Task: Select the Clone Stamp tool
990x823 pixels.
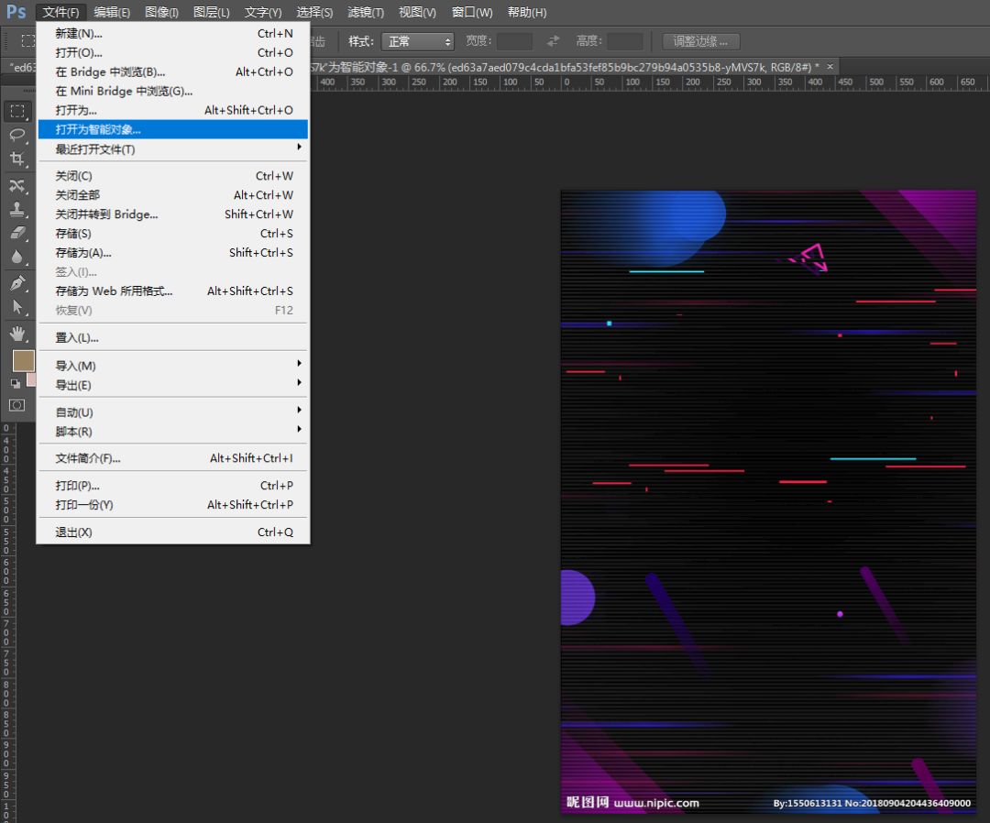Action: [17, 209]
